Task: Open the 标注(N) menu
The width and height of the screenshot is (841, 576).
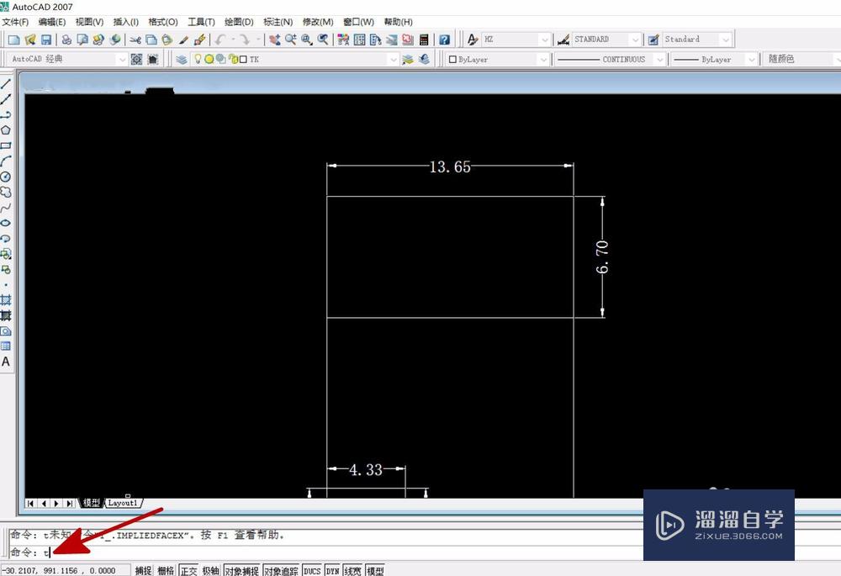Action: click(278, 22)
